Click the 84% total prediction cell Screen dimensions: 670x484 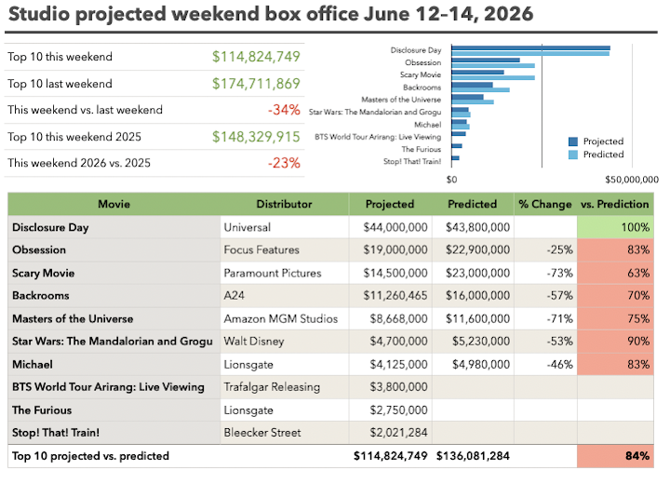(615, 456)
